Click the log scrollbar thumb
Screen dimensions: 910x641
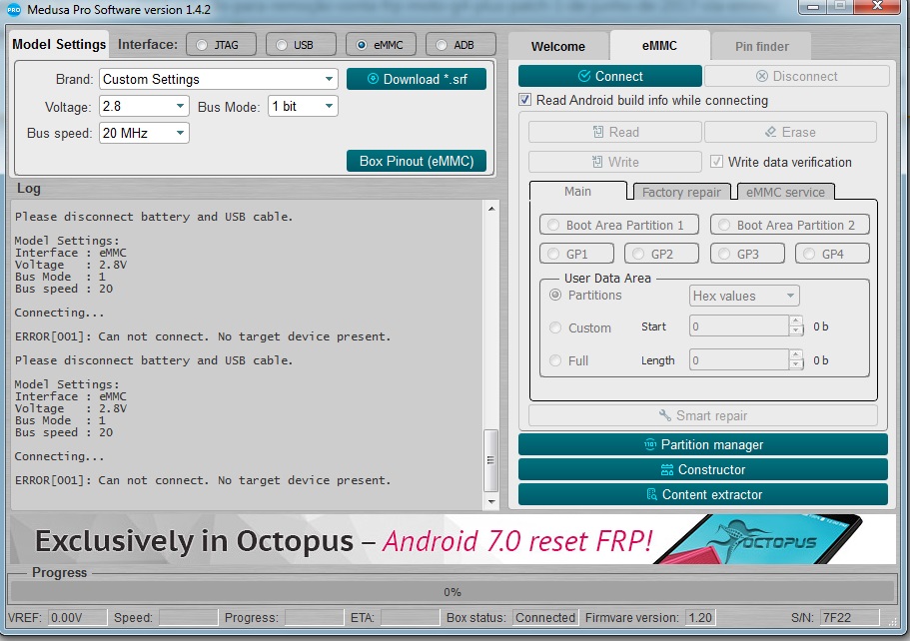pyautogui.click(x=491, y=460)
